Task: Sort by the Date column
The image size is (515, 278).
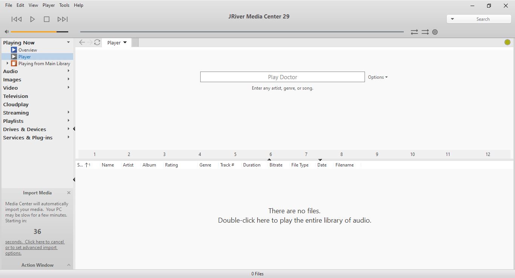Action: (x=322, y=165)
